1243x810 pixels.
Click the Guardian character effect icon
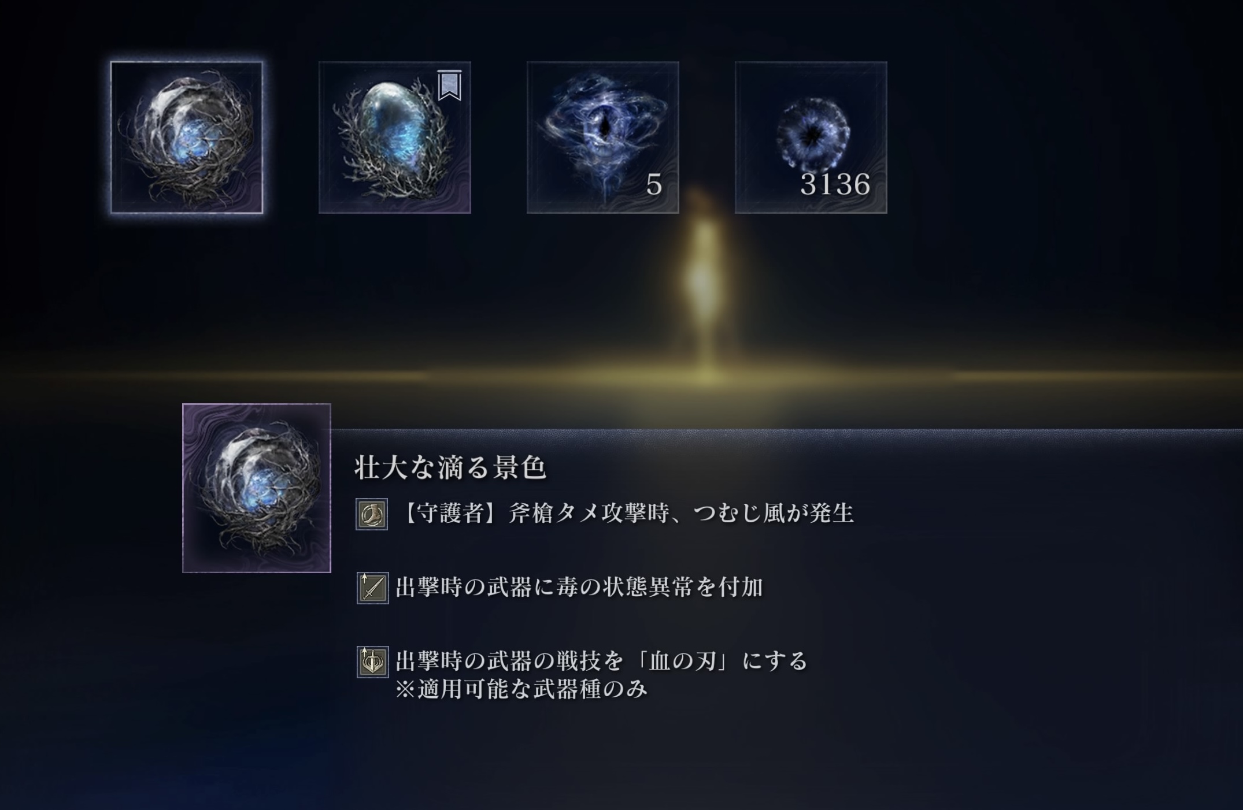point(372,514)
